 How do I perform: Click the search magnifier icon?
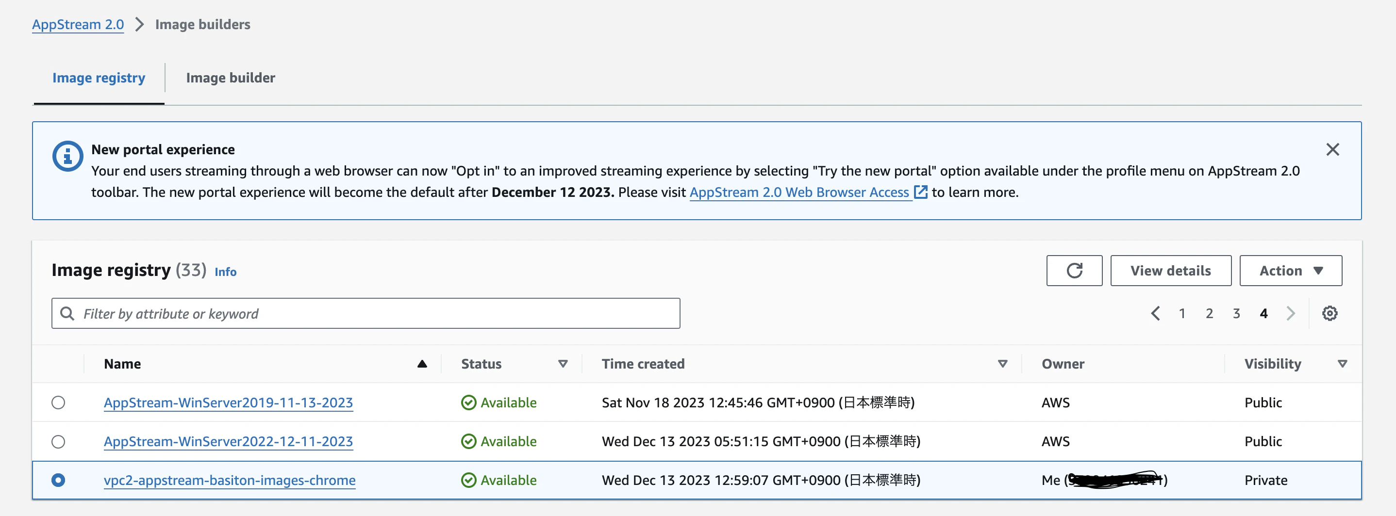coord(67,313)
